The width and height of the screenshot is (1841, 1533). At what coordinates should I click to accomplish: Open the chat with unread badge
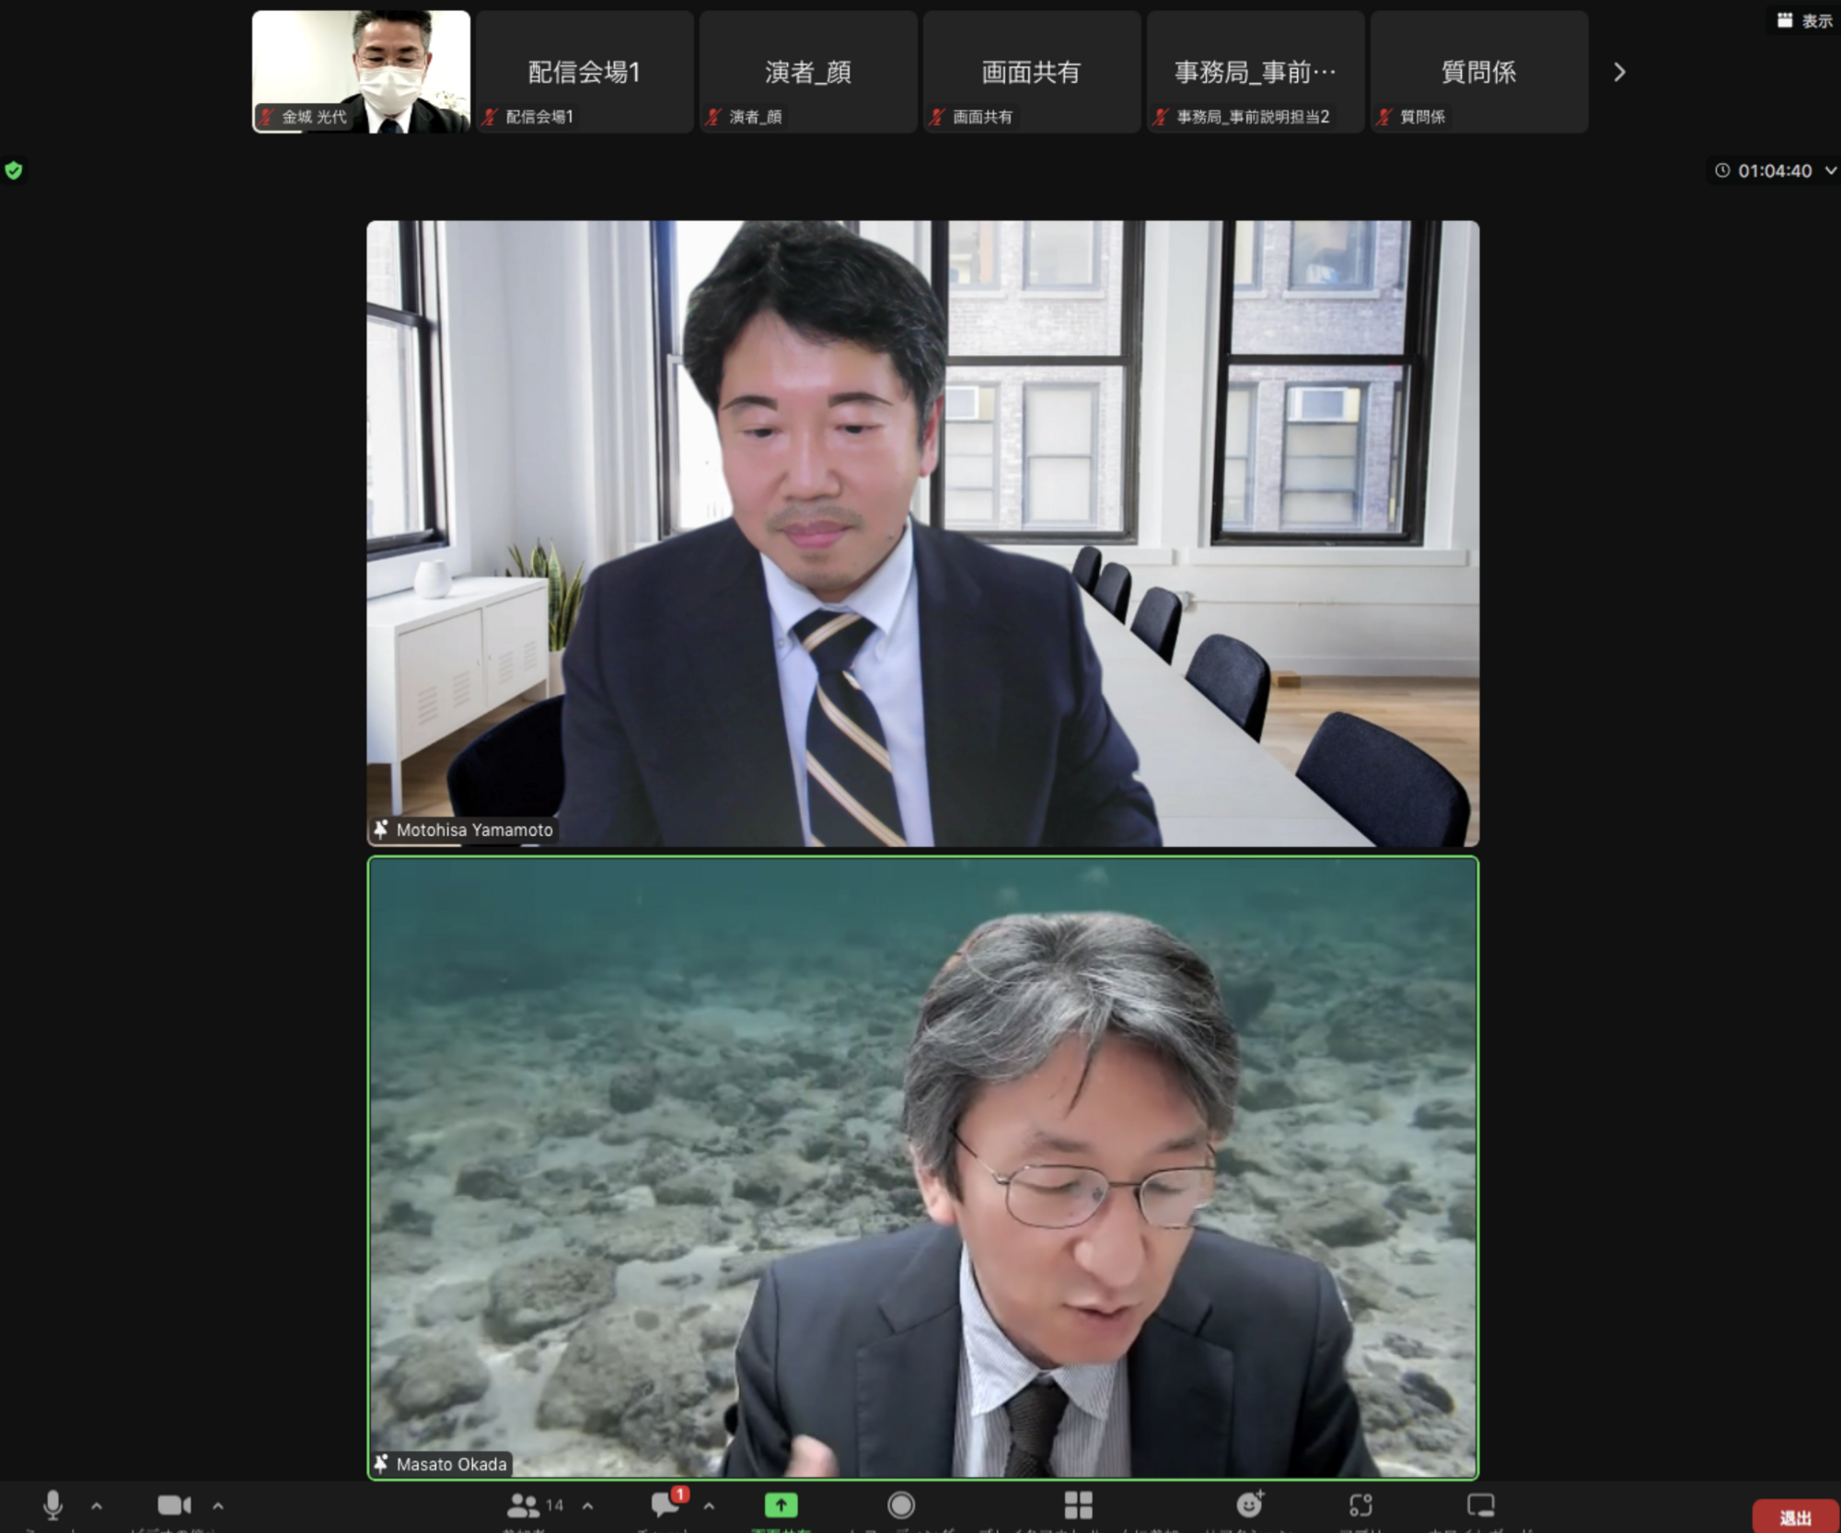click(666, 1504)
